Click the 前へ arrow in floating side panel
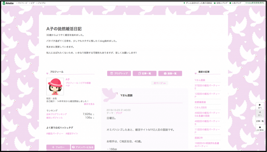This screenshot has width=267, height=152. point(260,113)
